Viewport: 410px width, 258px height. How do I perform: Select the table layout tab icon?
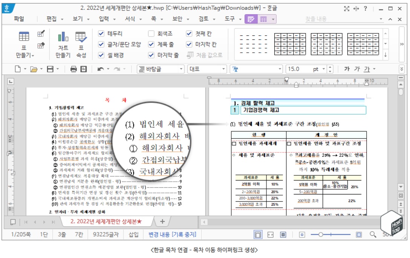263,19
